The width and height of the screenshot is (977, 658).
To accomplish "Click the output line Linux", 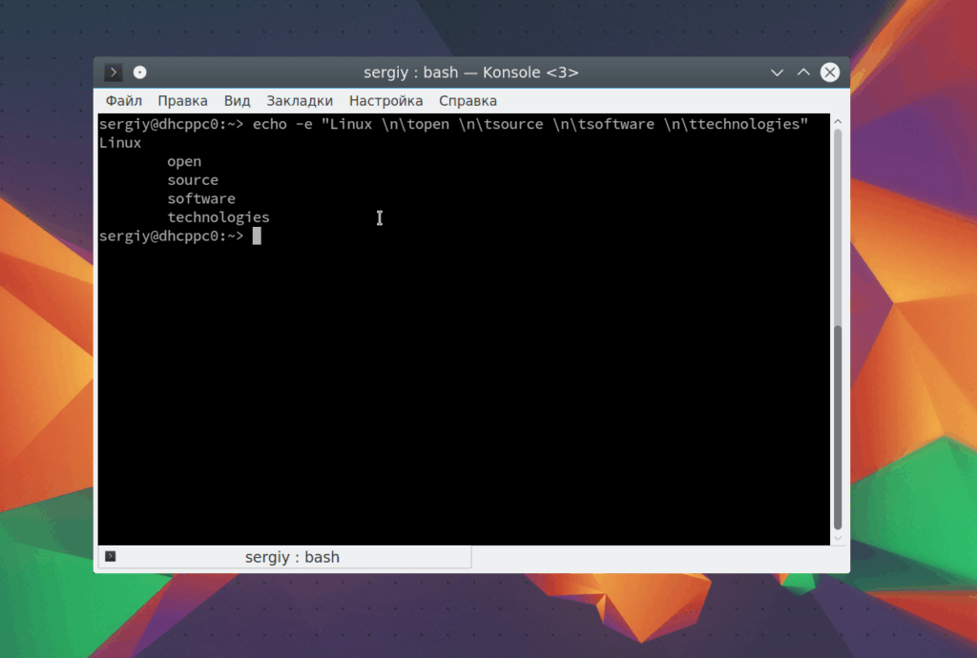I will click(120, 143).
